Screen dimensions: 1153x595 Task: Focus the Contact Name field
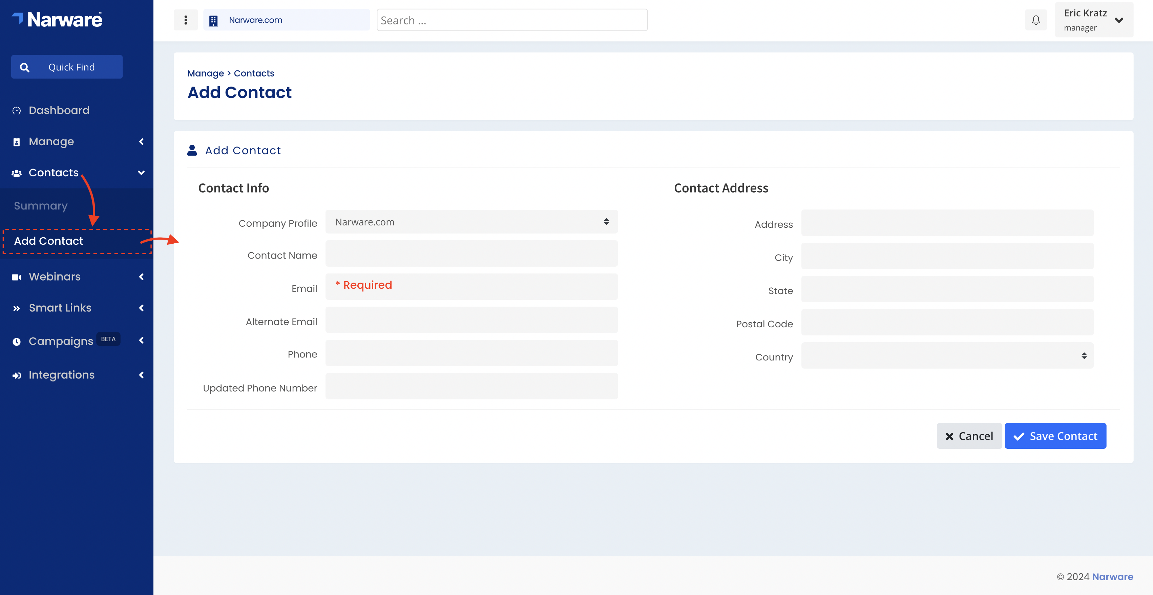[471, 254]
